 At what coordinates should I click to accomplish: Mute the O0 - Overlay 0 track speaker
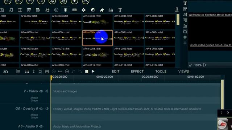click(x=47, y=109)
